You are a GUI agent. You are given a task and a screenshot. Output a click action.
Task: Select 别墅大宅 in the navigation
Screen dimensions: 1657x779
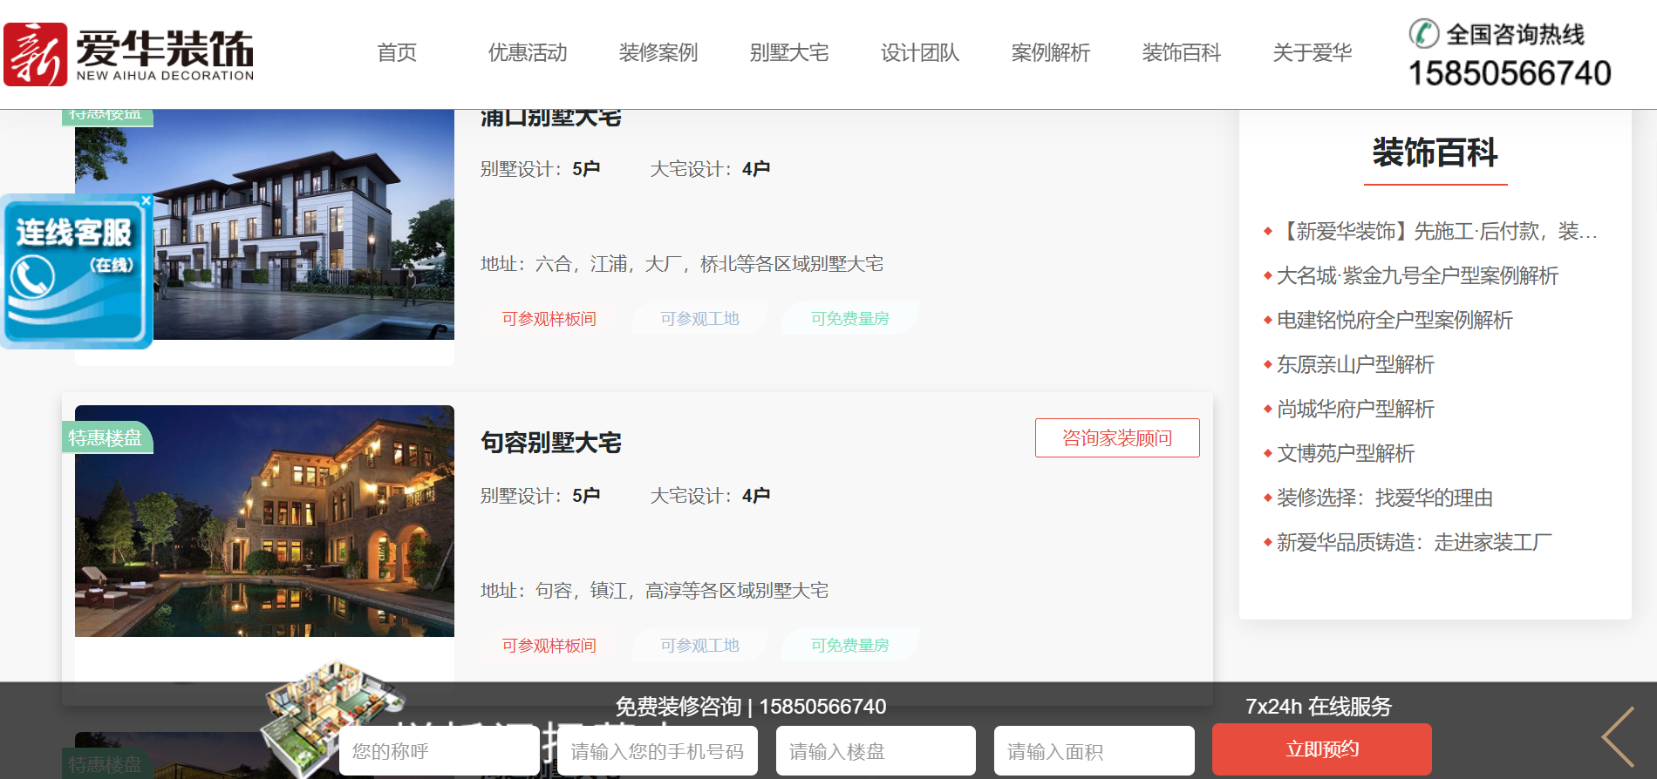pyautogui.click(x=789, y=53)
